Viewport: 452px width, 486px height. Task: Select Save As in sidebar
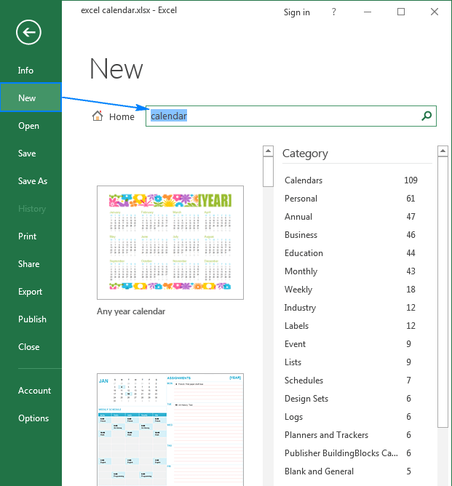point(33,181)
